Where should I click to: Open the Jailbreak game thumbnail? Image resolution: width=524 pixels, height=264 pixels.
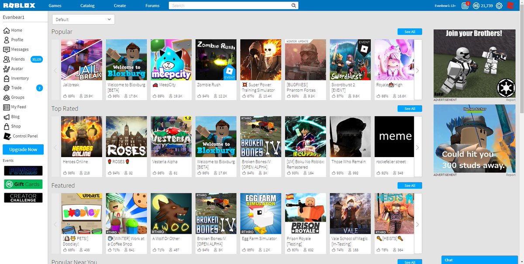tap(82, 60)
